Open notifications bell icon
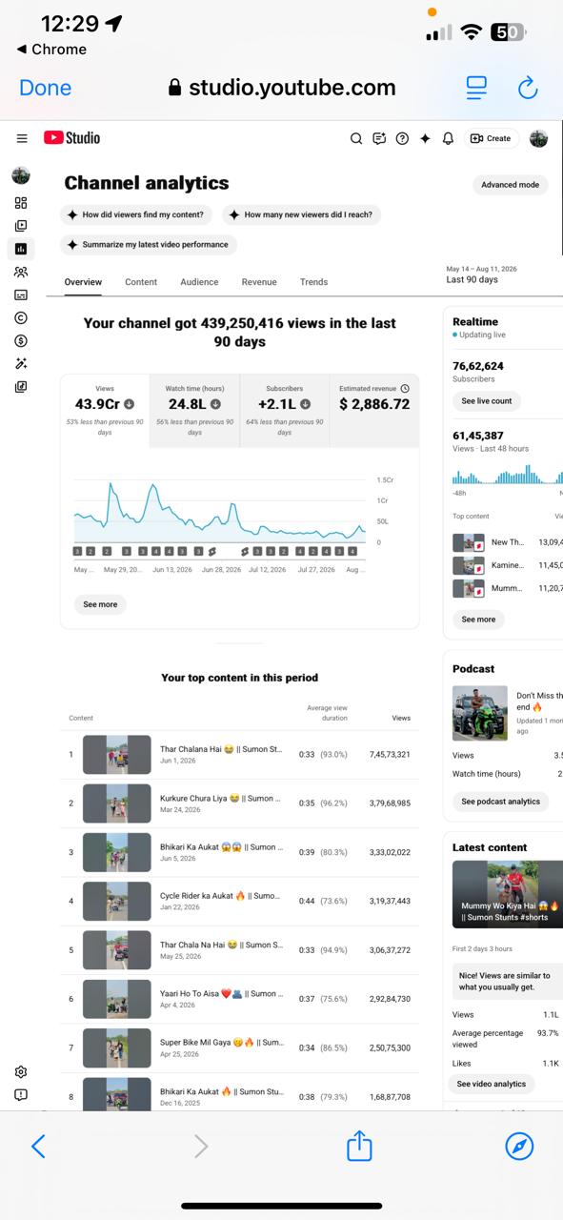 click(x=448, y=138)
